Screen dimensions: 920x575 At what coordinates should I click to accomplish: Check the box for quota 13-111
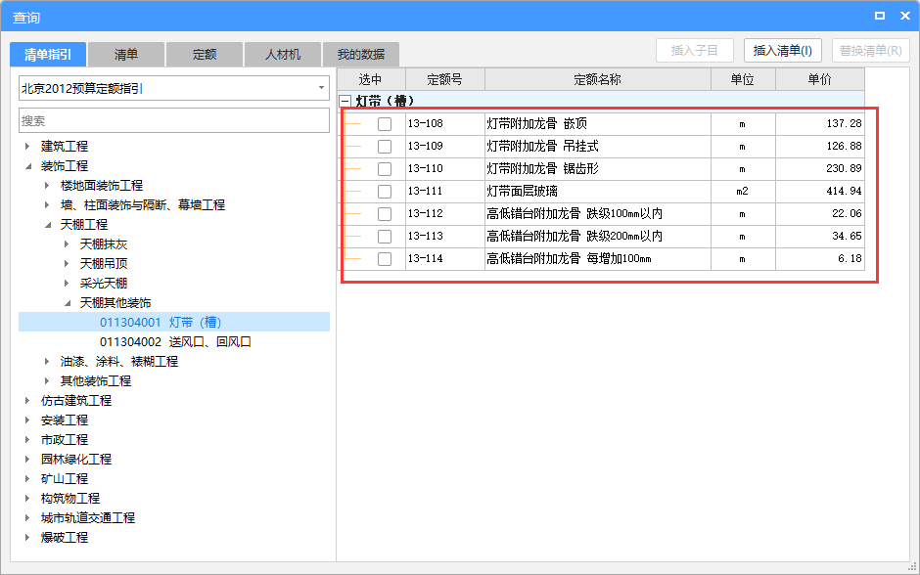point(385,191)
